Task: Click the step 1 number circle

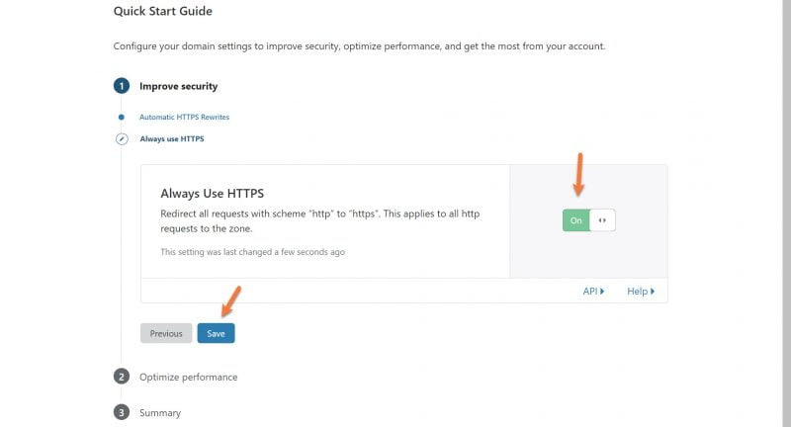Action: [x=121, y=86]
